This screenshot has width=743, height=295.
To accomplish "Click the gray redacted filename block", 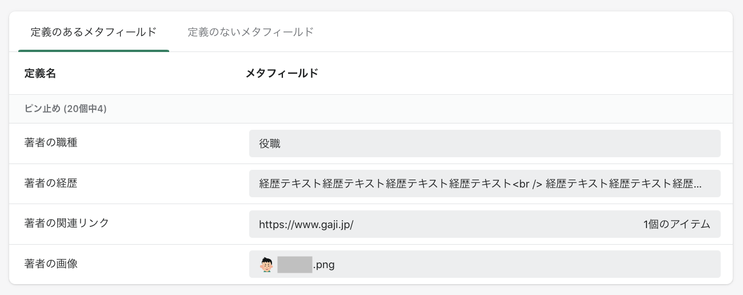I will coord(294,265).
